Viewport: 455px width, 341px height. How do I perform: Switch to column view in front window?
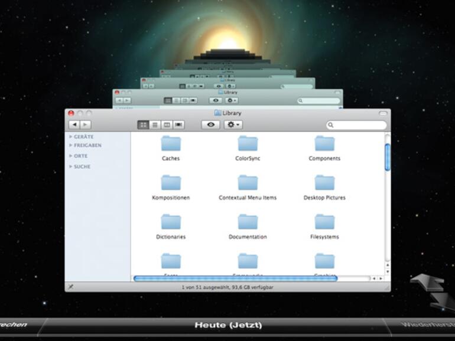[167, 125]
